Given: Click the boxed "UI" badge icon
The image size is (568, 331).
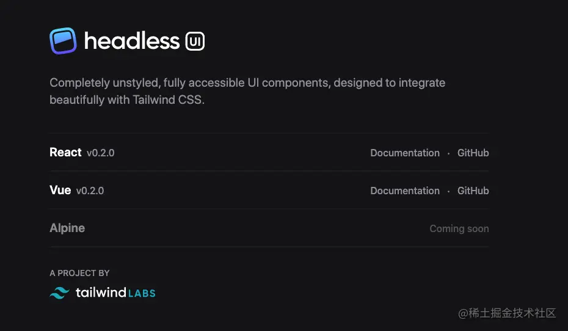Looking at the screenshot, I should 195,41.
